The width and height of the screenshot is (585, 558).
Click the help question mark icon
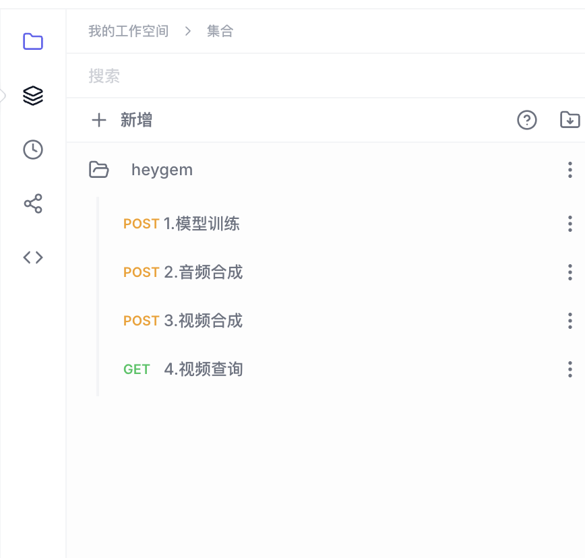click(x=526, y=120)
